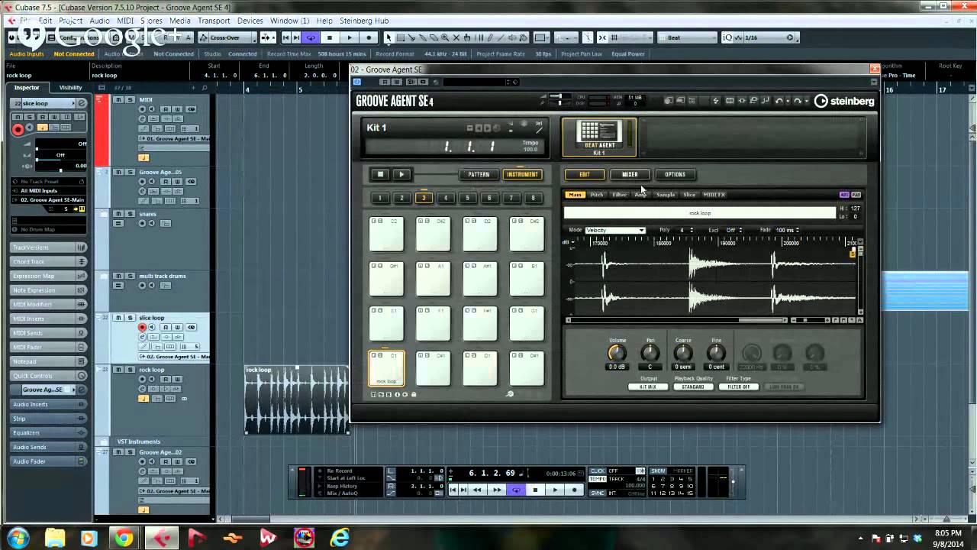The image size is (977, 550).
Task: Open the Devices menu
Action: point(250,21)
